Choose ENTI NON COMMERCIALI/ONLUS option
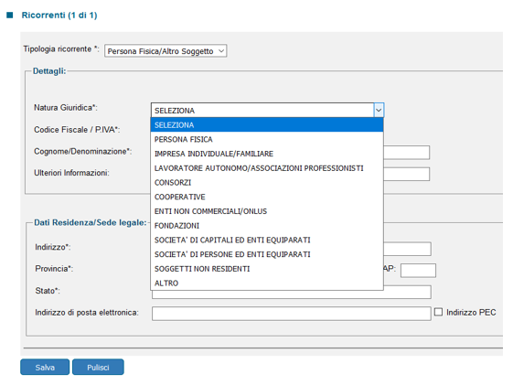This screenshot has height=385, width=513. pyautogui.click(x=267, y=211)
